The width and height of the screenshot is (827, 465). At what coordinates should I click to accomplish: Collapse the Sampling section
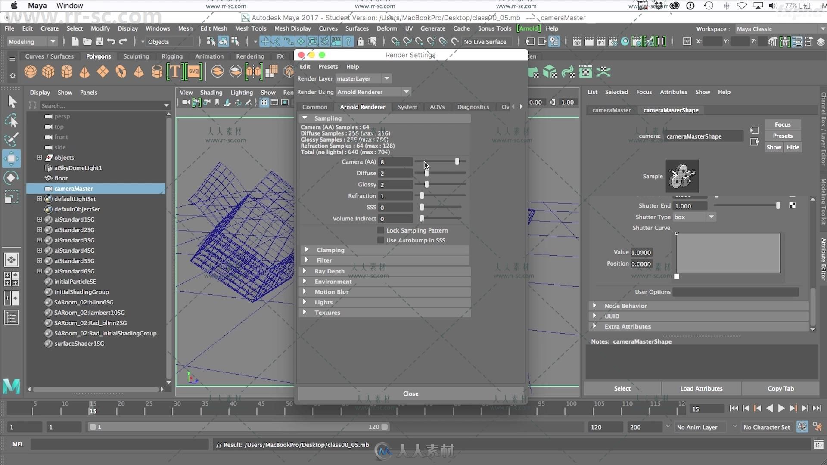[305, 118]
